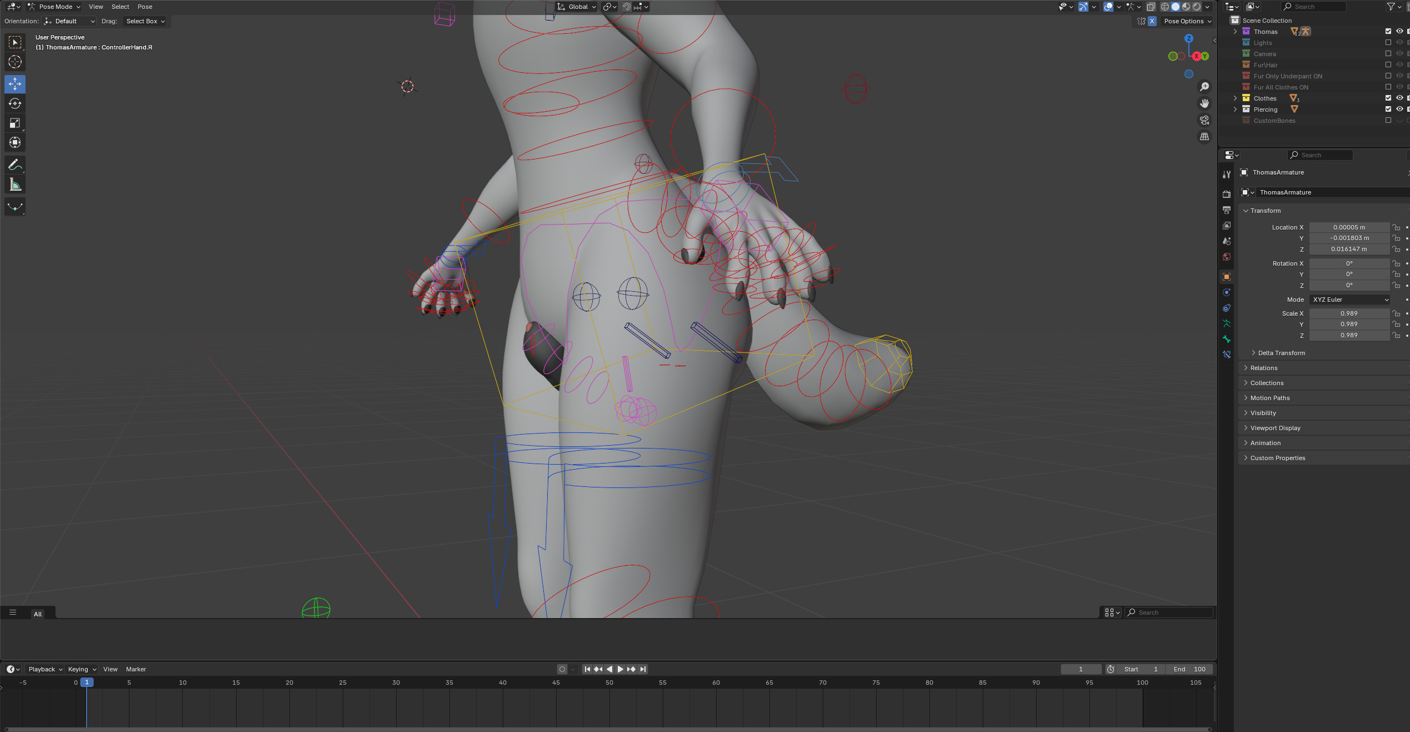The image size is (1410, 732).
Task: Uncheck the Clothes collection checkbox
Action: click(1388, 98)
